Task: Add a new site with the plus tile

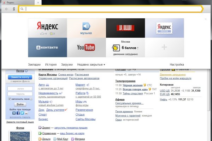Action: tap(164, 48)
